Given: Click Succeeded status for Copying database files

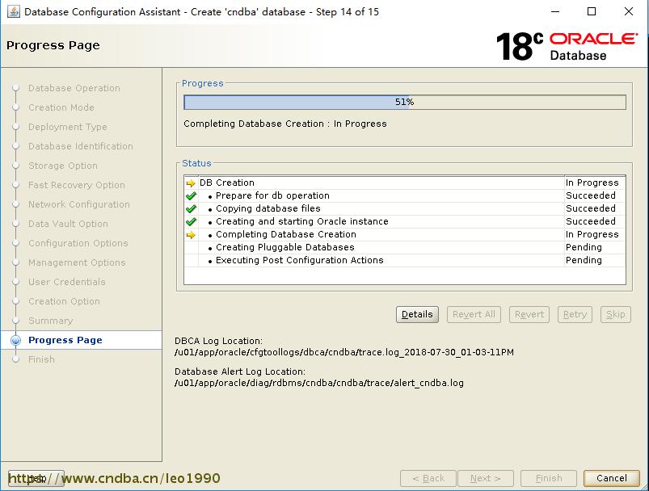Looking at the screenshot, I should pos(591,208).
